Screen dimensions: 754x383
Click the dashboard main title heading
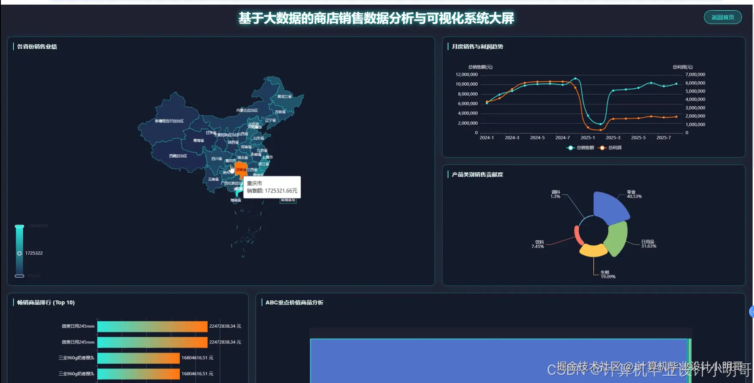point(376,18)
